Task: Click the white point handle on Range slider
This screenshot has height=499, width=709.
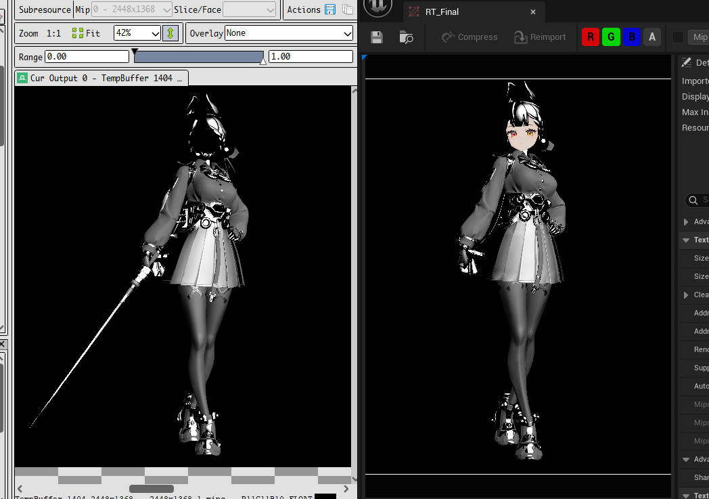Action: pos(263,62)
